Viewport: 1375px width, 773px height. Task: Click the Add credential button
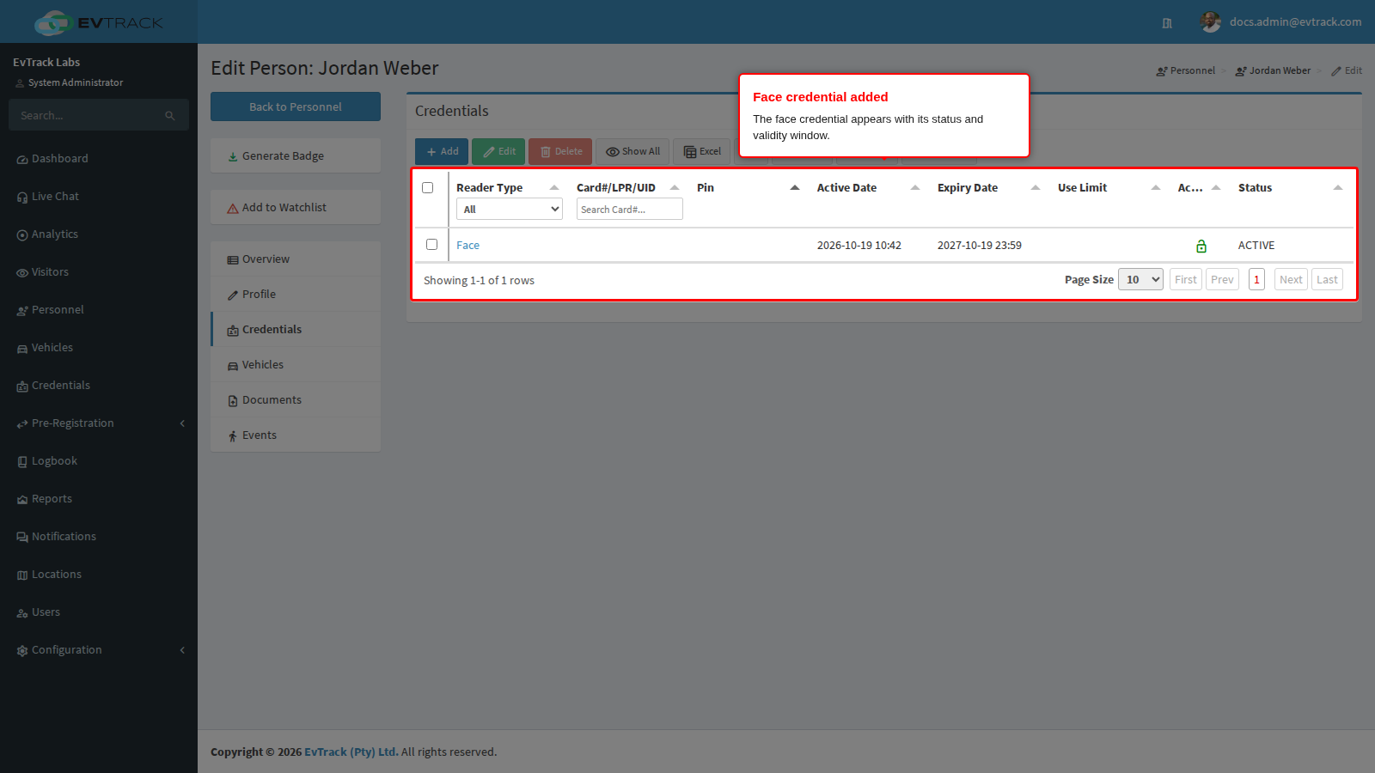(x=442, y=151)
